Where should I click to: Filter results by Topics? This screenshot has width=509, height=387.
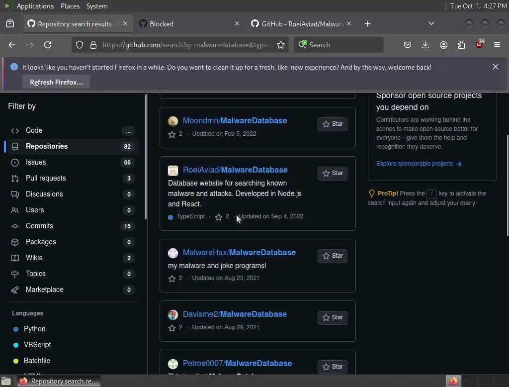pyautogui.click(x=72, y=274)
